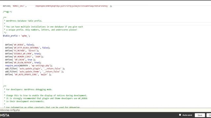Enable the Auto-save checkbox
Image resolution: width=211 pixels, height=118 pixels.
coord(180,115)
